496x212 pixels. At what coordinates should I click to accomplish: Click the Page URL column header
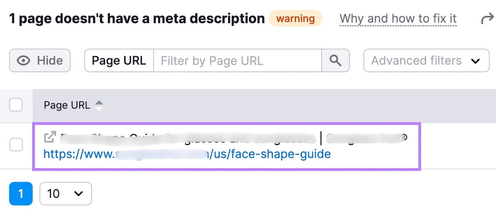(x=67, y=105)
